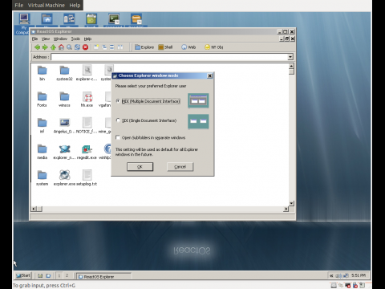
Task: Click the MDI preview thumbnail
Action: (x=198, y=100)
